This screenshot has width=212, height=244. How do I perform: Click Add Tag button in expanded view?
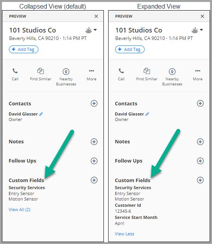click(x=130, y=49)
